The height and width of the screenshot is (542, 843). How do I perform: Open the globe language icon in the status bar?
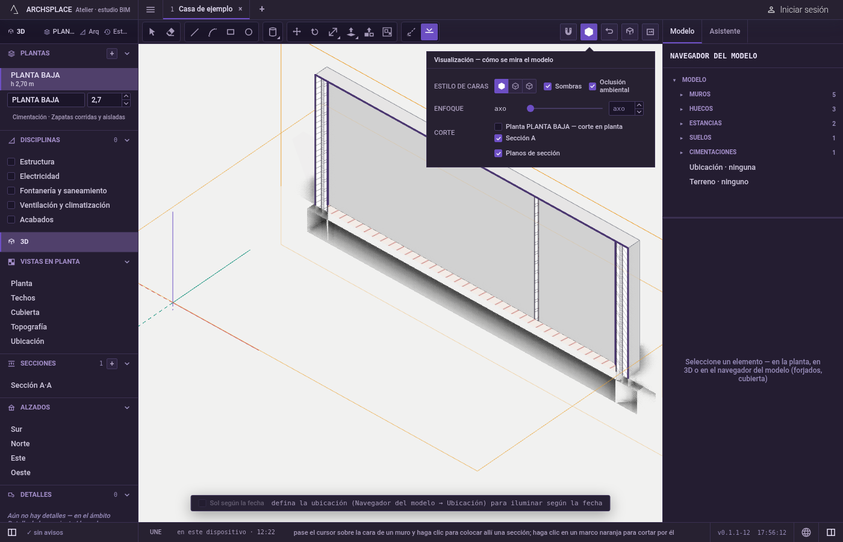pos(806,532)
